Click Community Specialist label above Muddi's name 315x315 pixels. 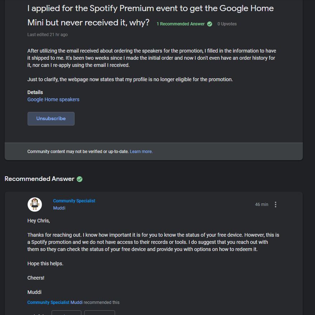[74, 201]
